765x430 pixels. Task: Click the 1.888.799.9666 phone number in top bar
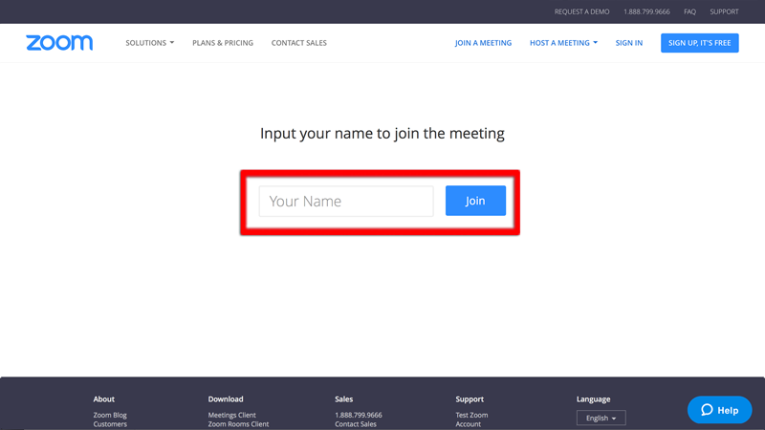click(x=646, y=11)
